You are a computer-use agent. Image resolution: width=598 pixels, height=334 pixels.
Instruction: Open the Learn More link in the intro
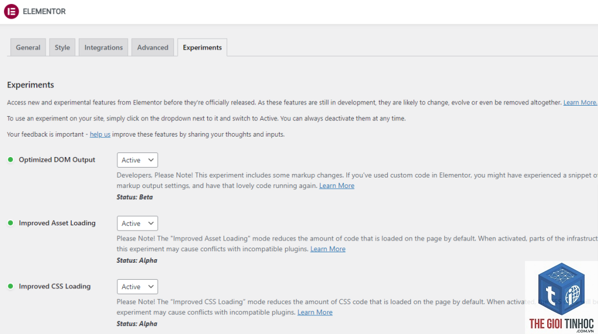tap(580, 102)
